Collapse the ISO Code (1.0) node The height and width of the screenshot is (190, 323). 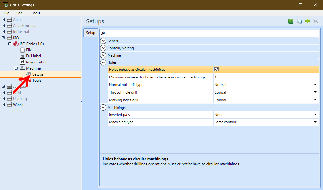pyautogui.click(x=10, y=44)
